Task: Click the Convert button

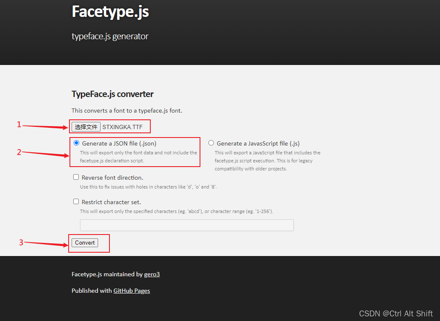Action: (x=84, y=243)
